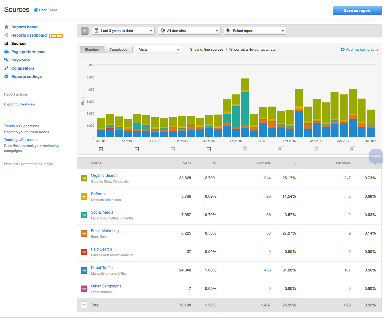The image size is (384, 318).
Task: Open Email Marketing source details
Action: [105, 231]
